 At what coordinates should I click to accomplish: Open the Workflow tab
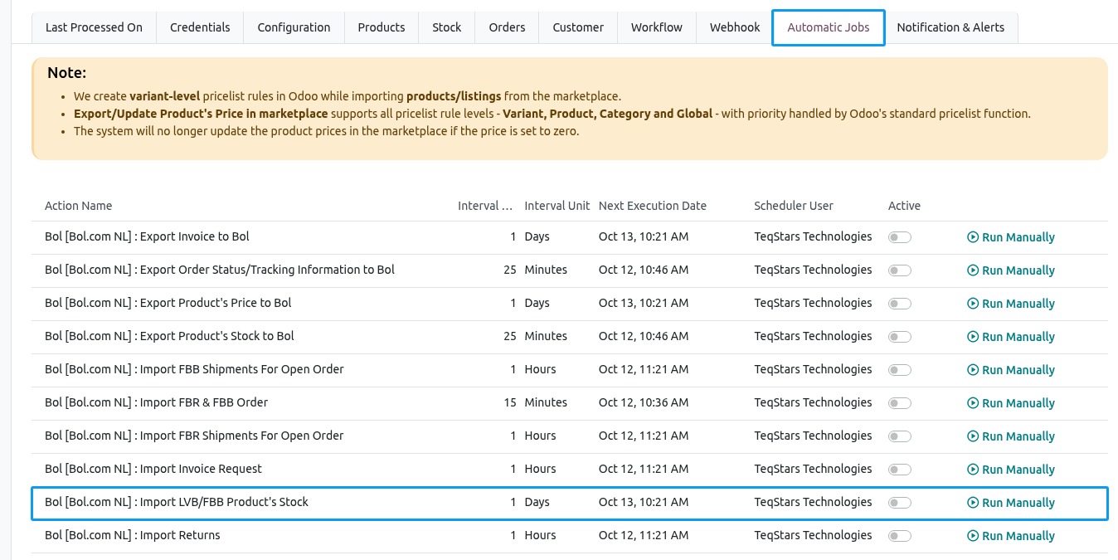[x=657, y=27]
